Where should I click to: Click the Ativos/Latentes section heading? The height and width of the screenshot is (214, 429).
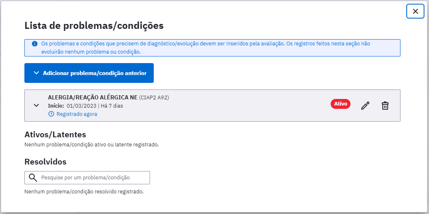point(55,134)
